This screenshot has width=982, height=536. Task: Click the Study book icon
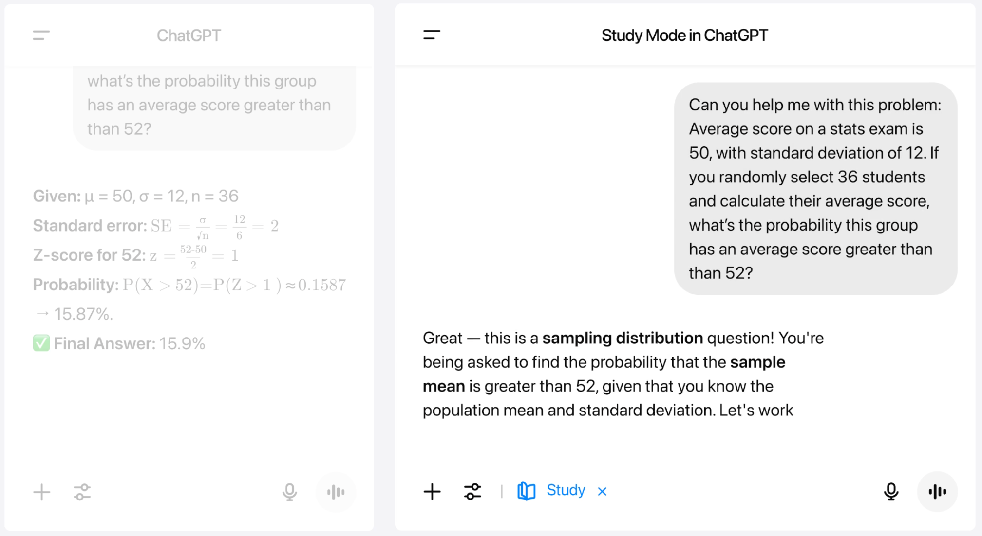pyautogui.click(x=526, y=491)
